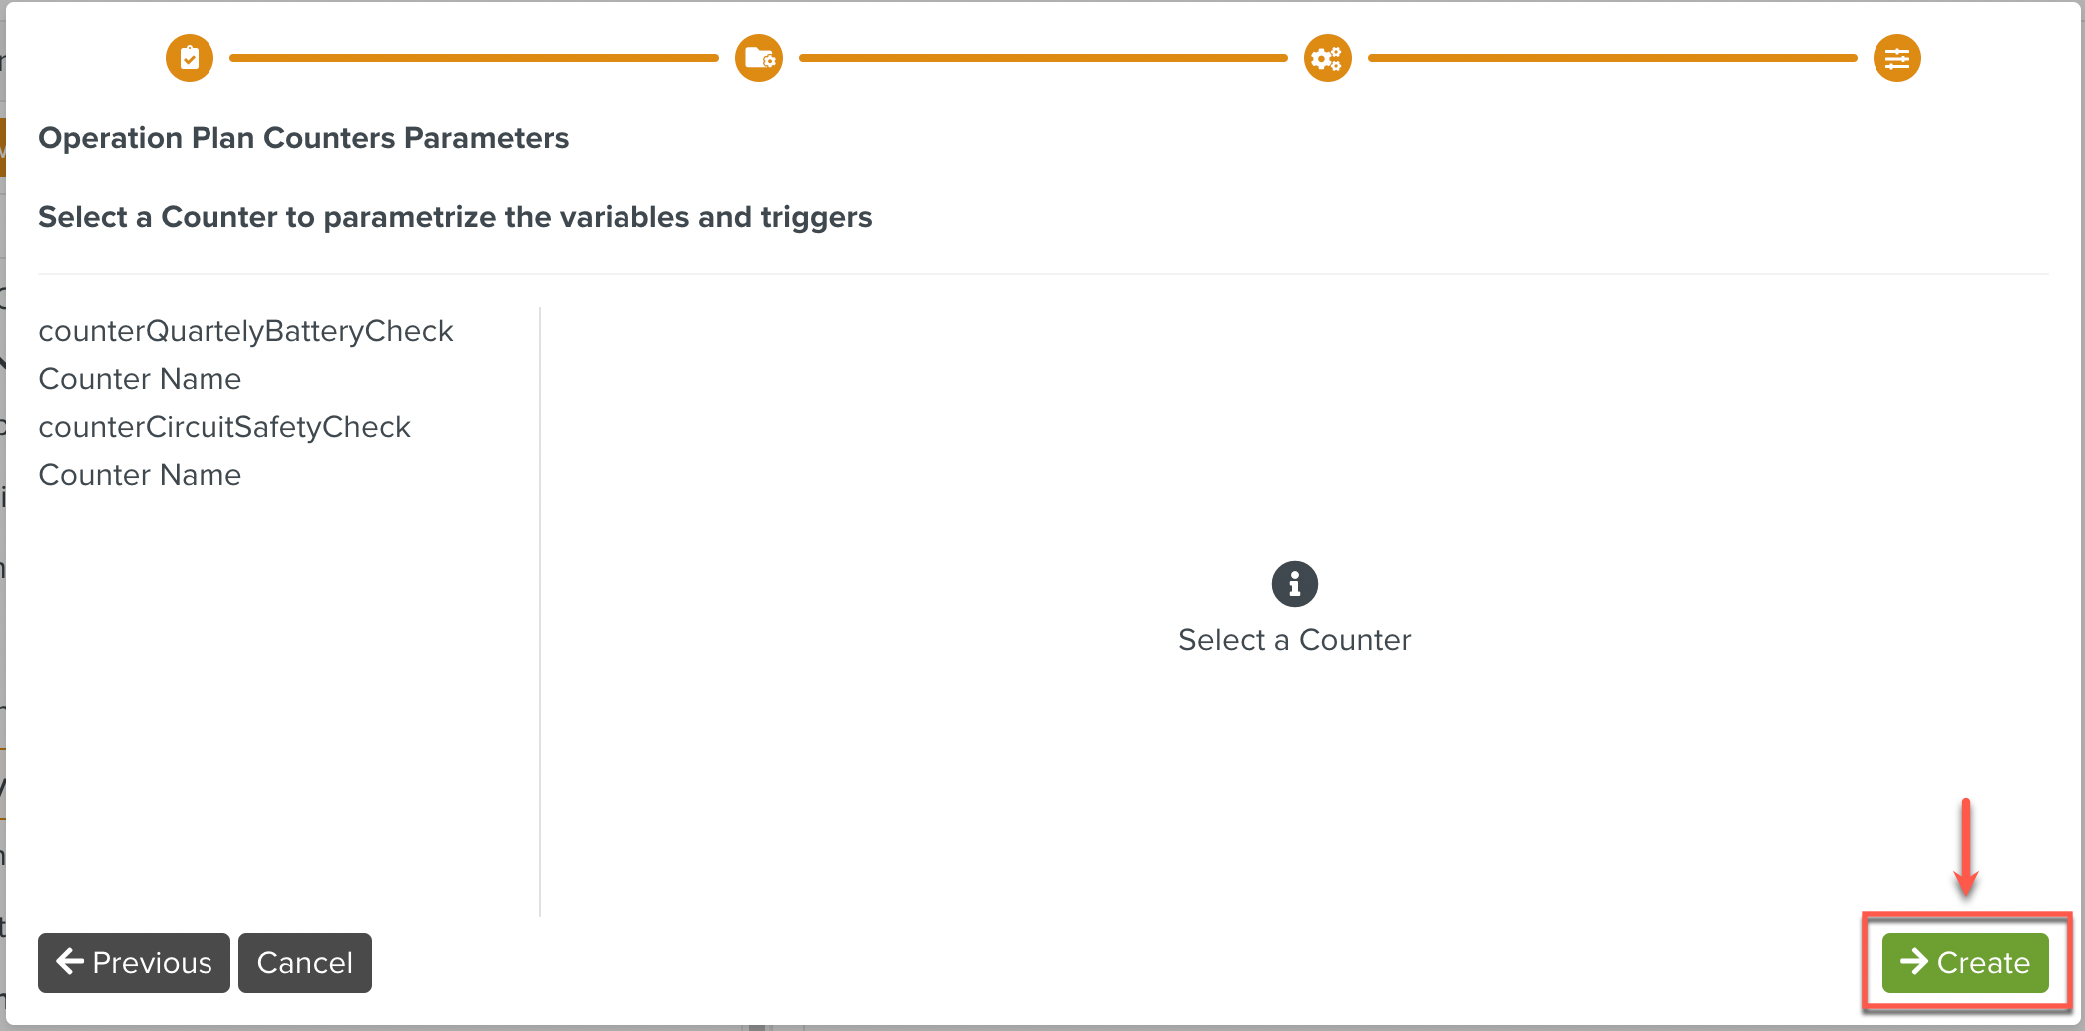The height and width of the screenshot is (1031, 2085).
Task: Choose counterCircuitSafetyCheck in the counter list
Action: 224,427
